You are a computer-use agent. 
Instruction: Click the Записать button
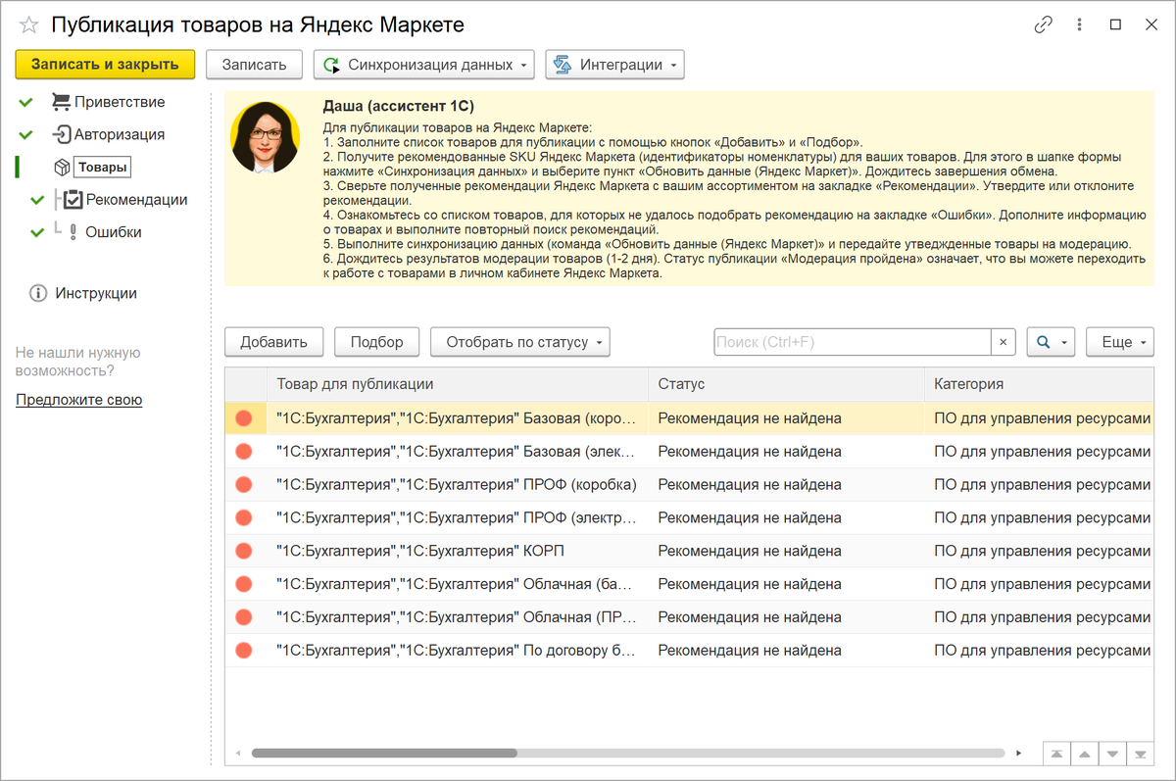(x=254, y=65)
